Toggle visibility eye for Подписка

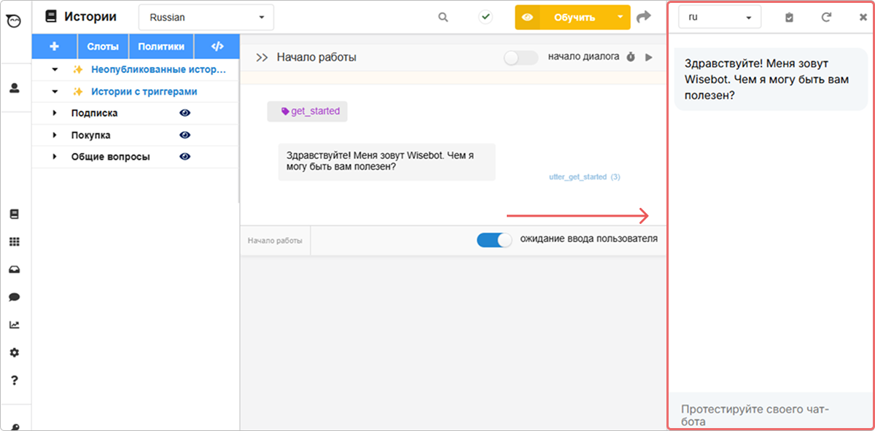185,113
